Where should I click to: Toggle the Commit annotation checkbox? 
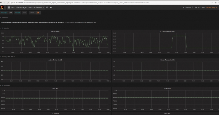(38, 13)
